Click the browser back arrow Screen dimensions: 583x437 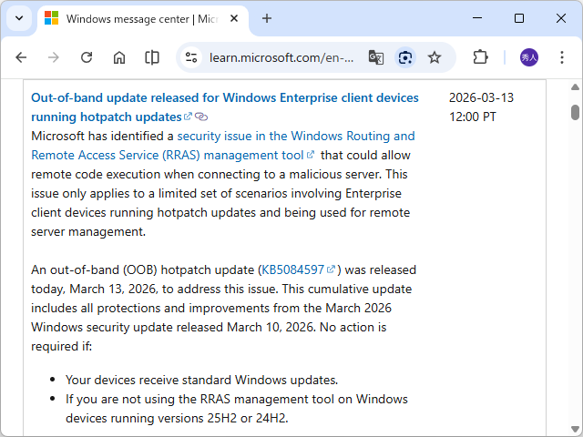[21, 57]
